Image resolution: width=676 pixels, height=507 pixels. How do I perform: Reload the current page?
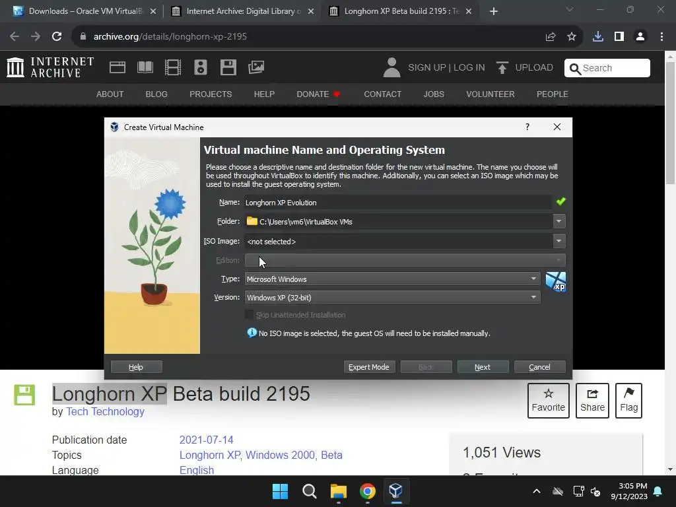[x=57, y=37]
